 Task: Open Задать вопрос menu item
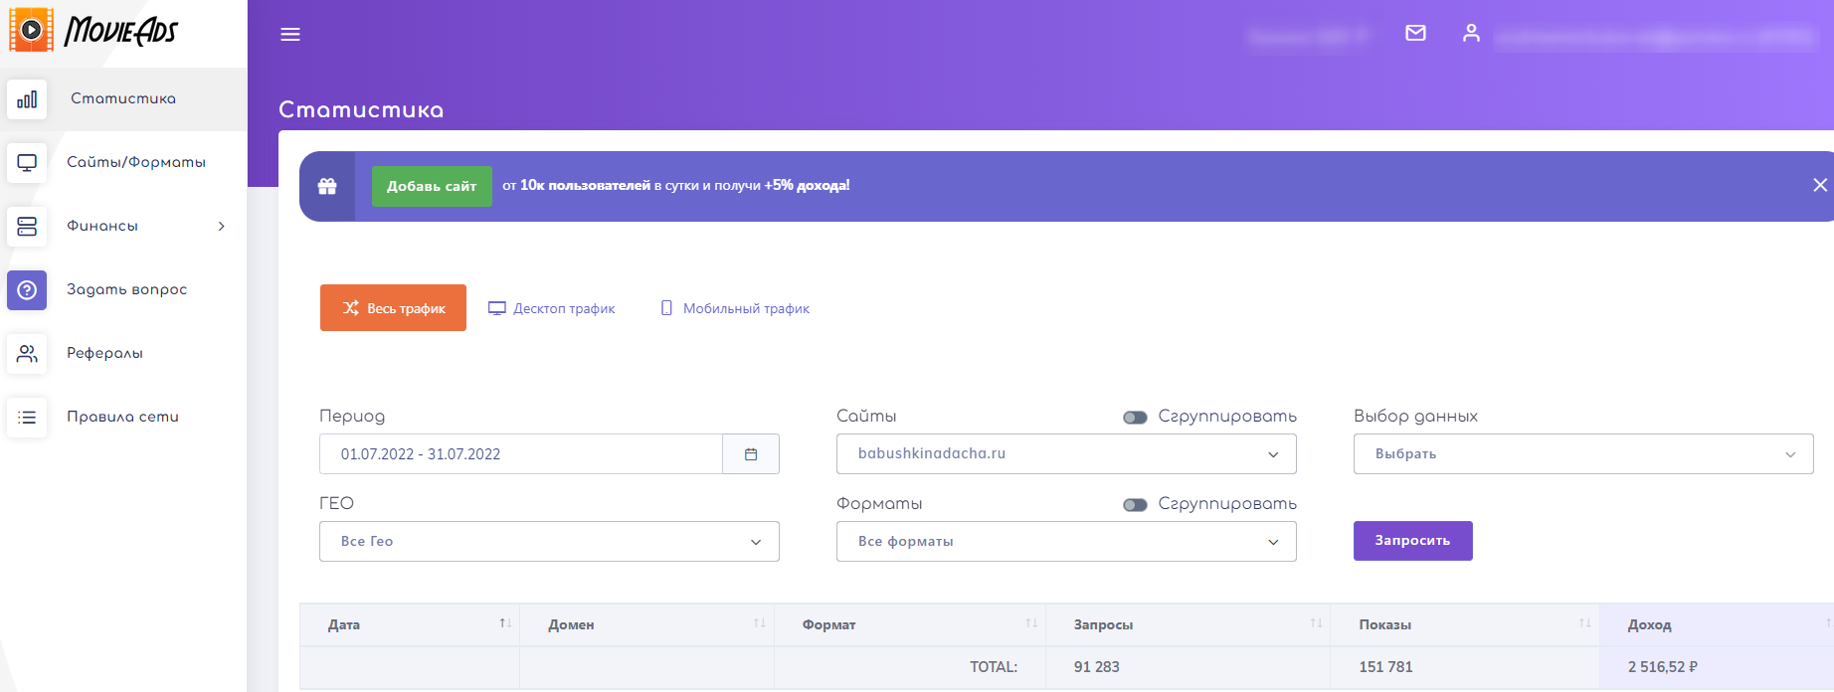[x=123, y=290]
